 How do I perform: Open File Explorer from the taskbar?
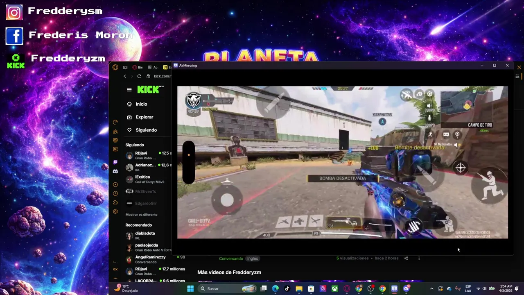(x=299, y=288)
